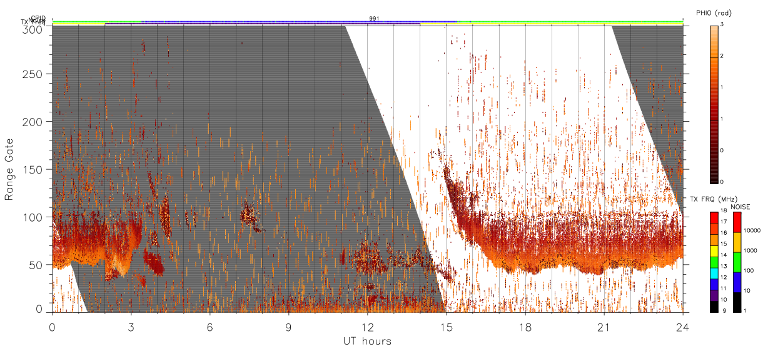Screen dimensions: 768x354
Task: Click the purple 10–11 MHz TX FRQ swatch
Action: click(714, 295)
